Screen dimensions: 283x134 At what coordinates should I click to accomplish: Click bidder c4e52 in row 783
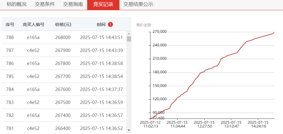tap(33, 102)
